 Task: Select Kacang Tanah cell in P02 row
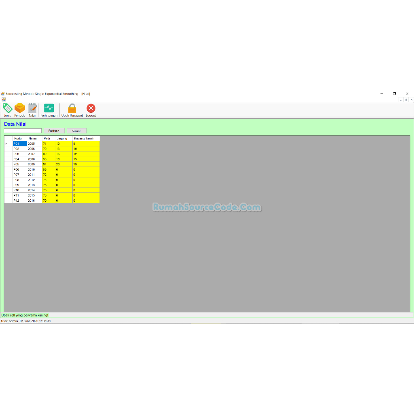86,149
